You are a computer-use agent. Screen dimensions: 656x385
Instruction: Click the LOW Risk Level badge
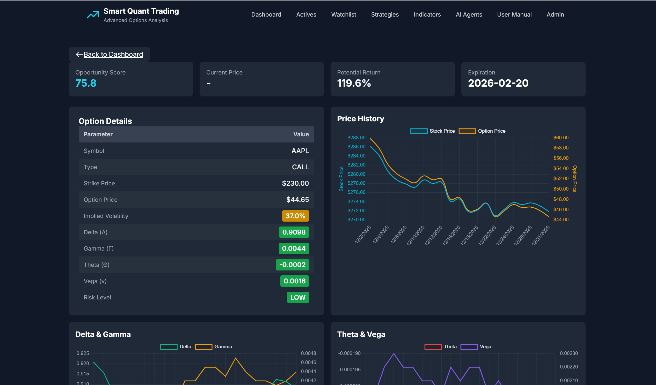tap(297, 297)
